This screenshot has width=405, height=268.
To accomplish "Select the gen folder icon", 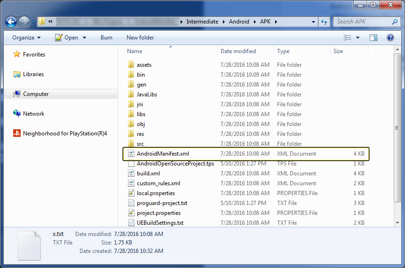I will [x=131, y=84].
